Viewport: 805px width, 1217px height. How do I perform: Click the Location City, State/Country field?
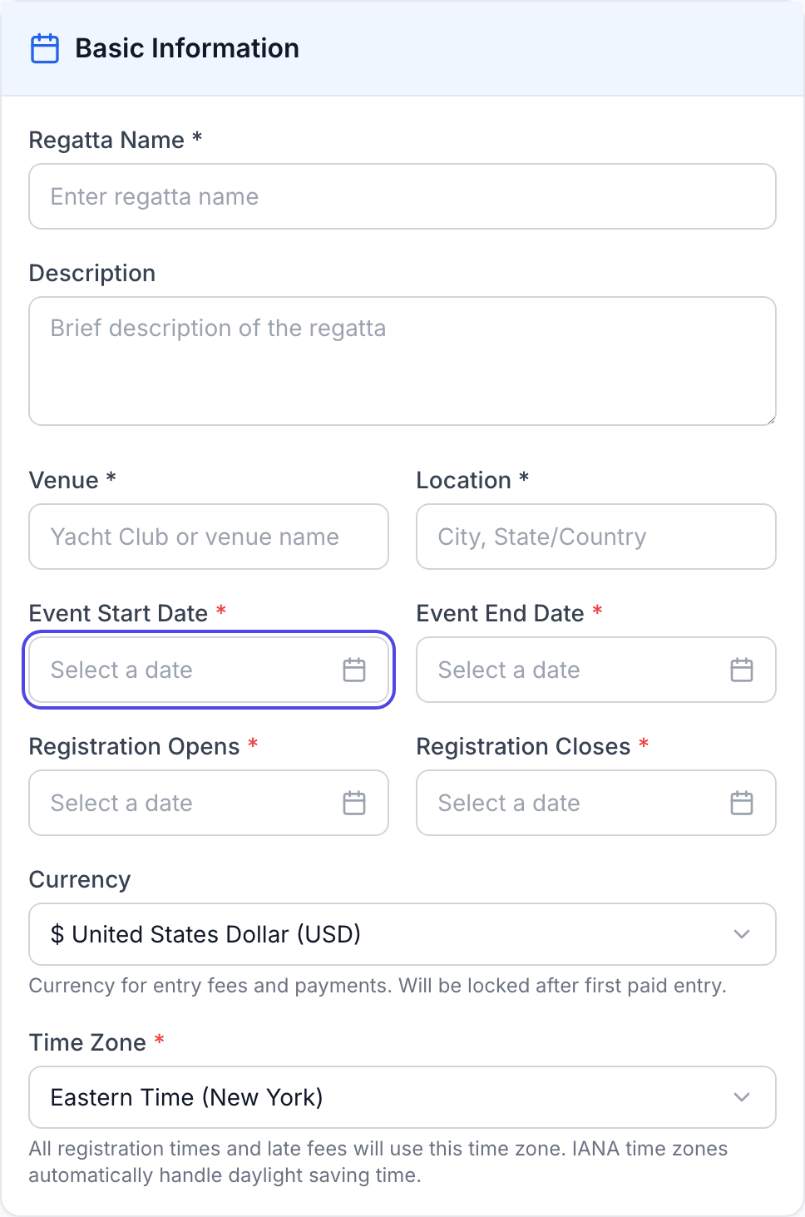[x=596, y=537]
